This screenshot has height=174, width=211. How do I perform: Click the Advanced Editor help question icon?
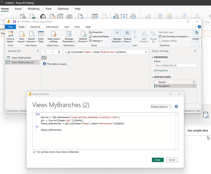pos(176,106)
